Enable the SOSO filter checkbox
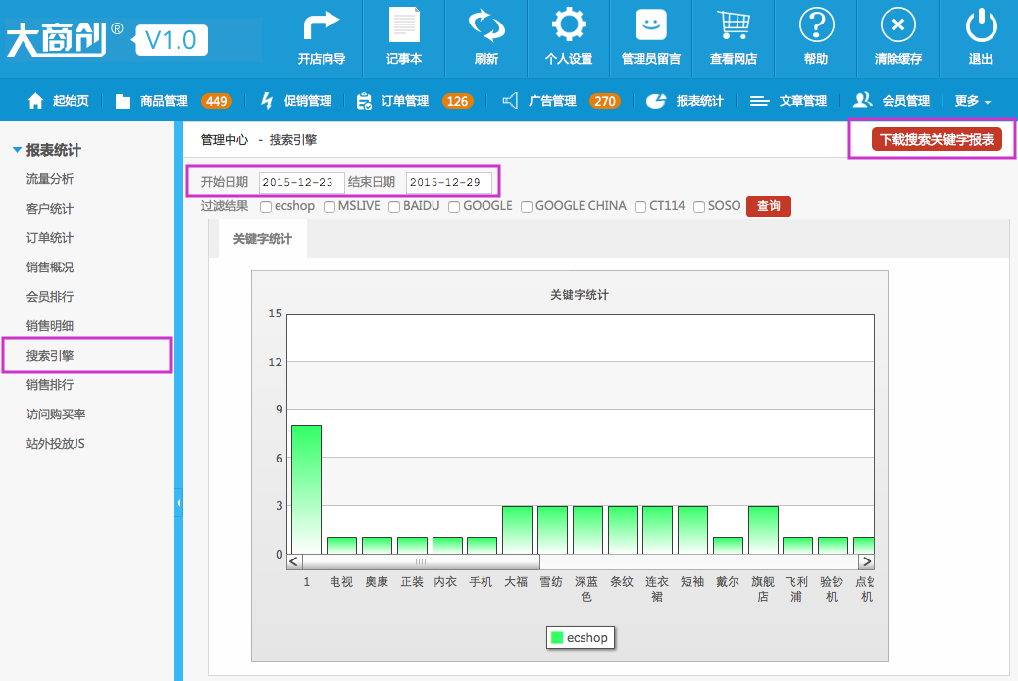 (699, 206)
